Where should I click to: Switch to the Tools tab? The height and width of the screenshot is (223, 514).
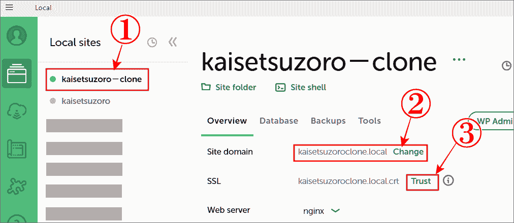(369, 121)
